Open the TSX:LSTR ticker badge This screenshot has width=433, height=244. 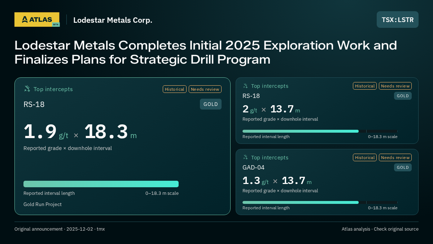tap(398, 20)
